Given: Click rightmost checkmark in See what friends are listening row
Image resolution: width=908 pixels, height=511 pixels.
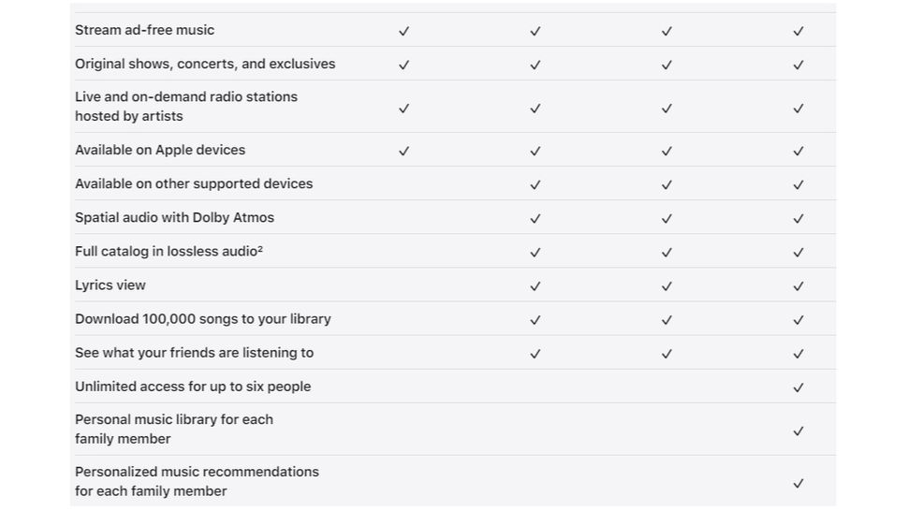Looking at the screenshot, I should tap(798, 354).
